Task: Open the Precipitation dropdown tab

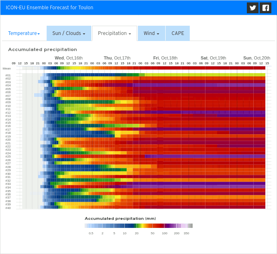Action: [115, 33]
